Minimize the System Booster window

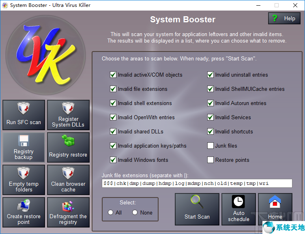click(258, 5)
